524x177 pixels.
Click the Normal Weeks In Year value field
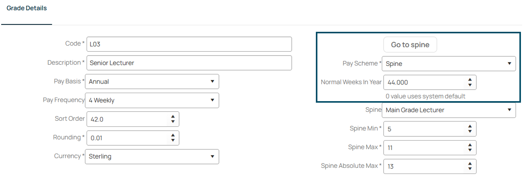(x=425, y=82)
